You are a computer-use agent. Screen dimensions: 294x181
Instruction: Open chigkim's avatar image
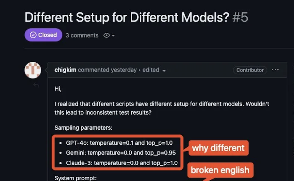(33, 70)
